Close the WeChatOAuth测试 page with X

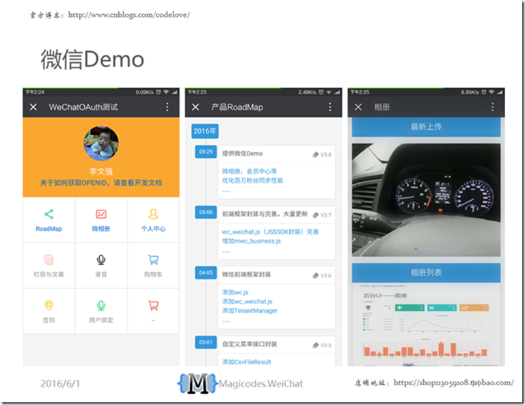coord(33,107)
